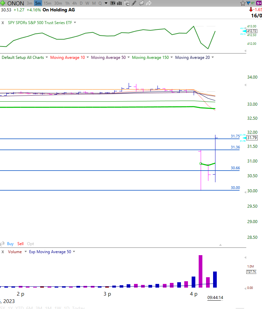Switch chart to 30m timeframe

58,3
